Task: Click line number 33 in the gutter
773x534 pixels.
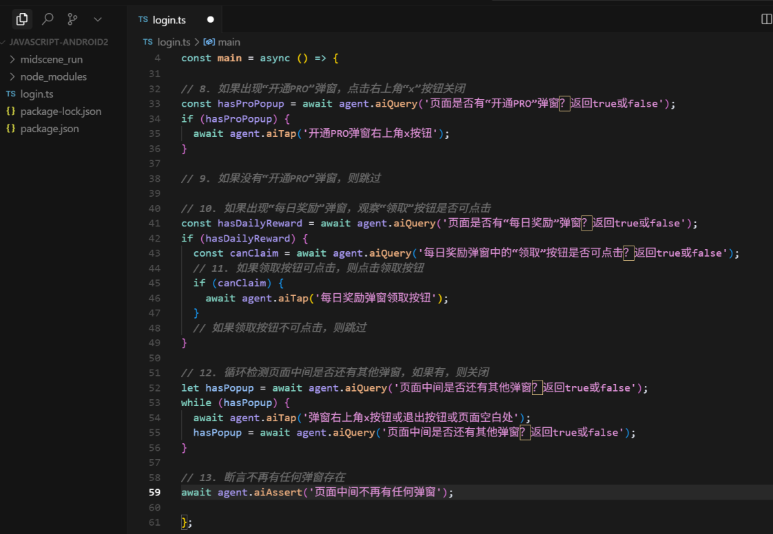Action: (154, 103)
